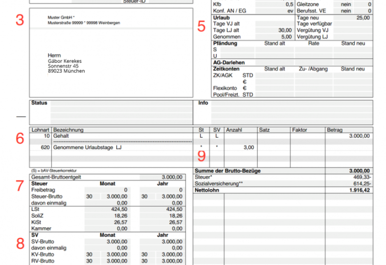Click the "Nettolohn" label
This screenshot has height=265, width=386.
point(207,190)
